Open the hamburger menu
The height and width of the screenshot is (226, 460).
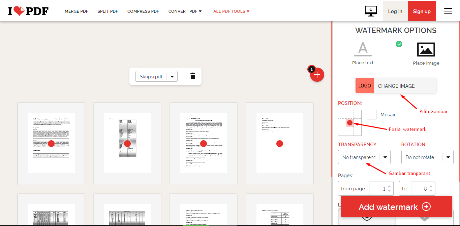click(448, 11)
